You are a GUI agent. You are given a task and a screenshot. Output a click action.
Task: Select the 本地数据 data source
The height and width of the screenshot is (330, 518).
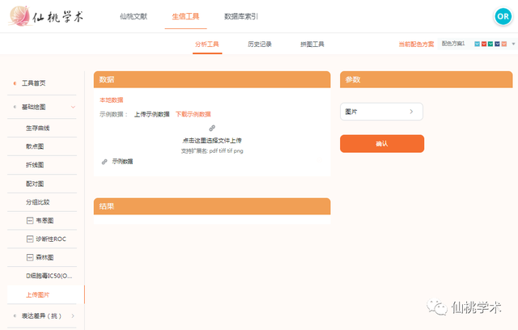point(112,100)
